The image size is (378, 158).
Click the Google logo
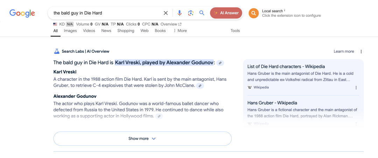point(22,13)
